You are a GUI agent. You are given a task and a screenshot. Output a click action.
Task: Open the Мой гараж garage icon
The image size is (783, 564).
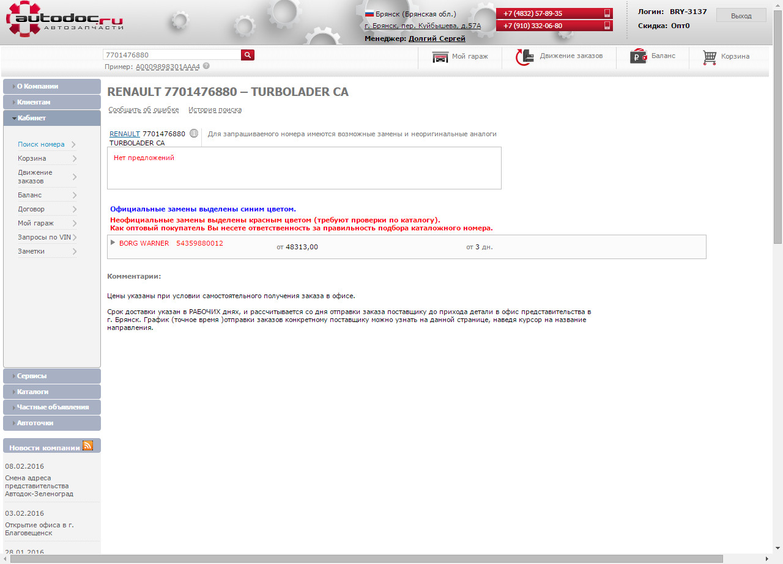point(440,57)
